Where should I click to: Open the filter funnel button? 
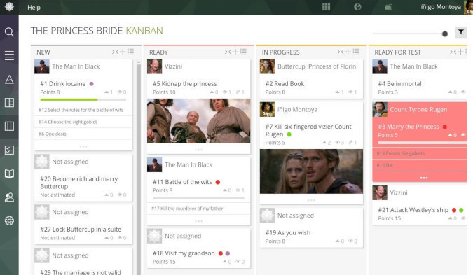point(461,32)
